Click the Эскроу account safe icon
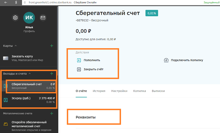The height and width of the screenshot is (133, 220). 5,100
